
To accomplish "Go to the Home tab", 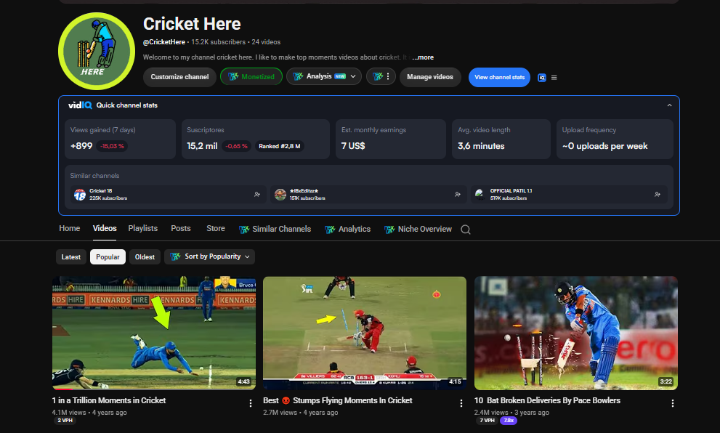I will 69,228.
